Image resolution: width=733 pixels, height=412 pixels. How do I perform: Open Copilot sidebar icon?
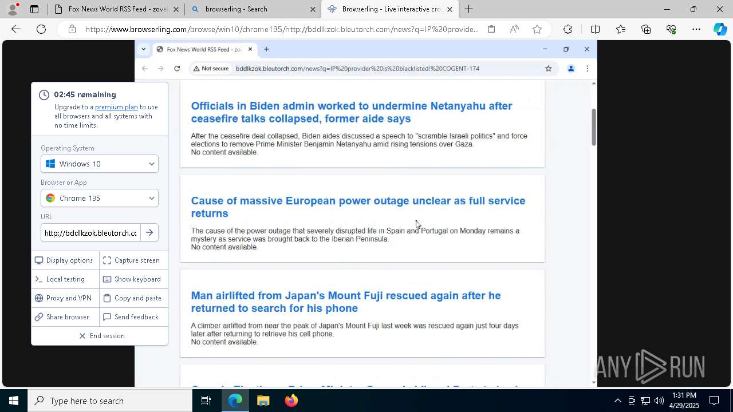[x=720, y=29]
